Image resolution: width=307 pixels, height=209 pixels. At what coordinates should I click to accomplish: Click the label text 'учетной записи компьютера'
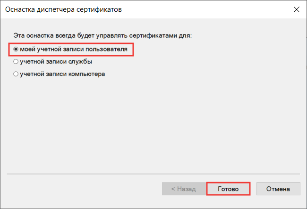[x=62, y=74]
